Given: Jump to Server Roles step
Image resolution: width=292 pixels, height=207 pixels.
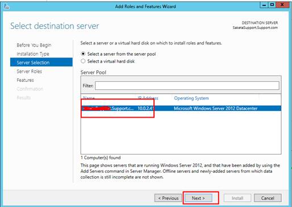Looking at the screenshot, I should 29,71.
